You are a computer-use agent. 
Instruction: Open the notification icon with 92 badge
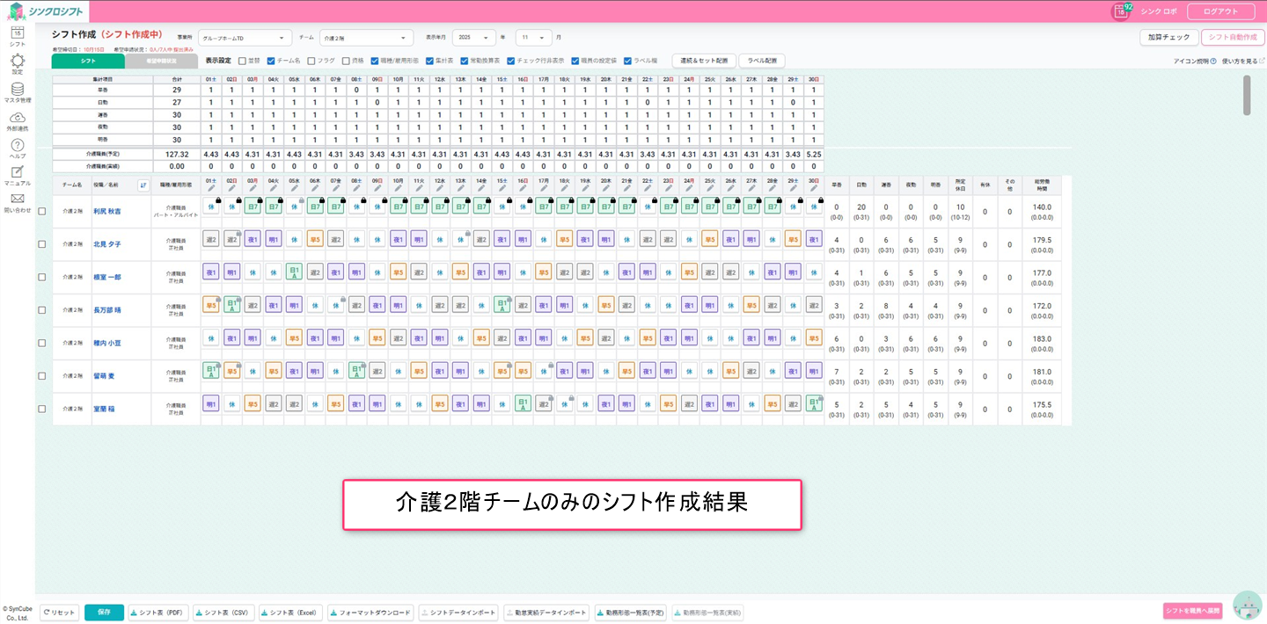click(1121, 11)
